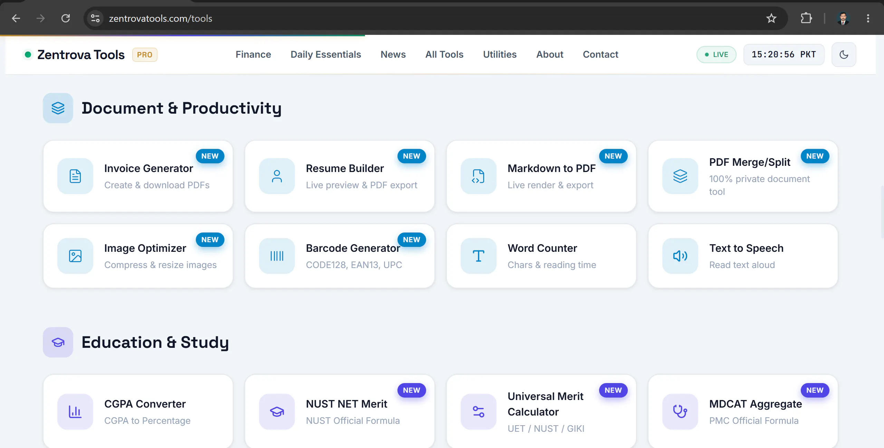884x448 pixels.
Task: Click 'Create & download PDFs' description text
Action: point(157,185)
